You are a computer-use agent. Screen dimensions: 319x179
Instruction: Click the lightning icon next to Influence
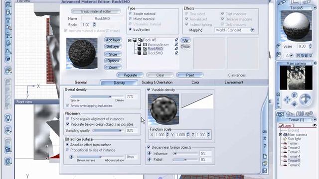click(x=150, y=154)
